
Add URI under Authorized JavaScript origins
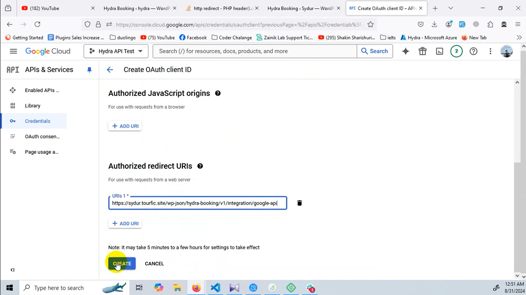pos(125,126)
